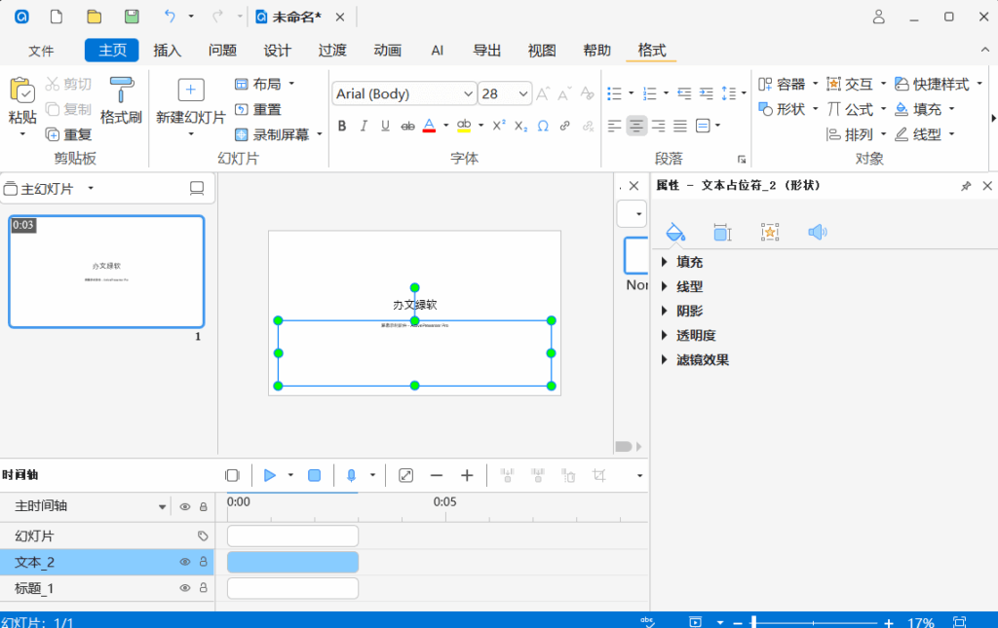Lock the 标题_1 layer in the timeline
This screenshot has width=998, height=628.
(203, 587)
